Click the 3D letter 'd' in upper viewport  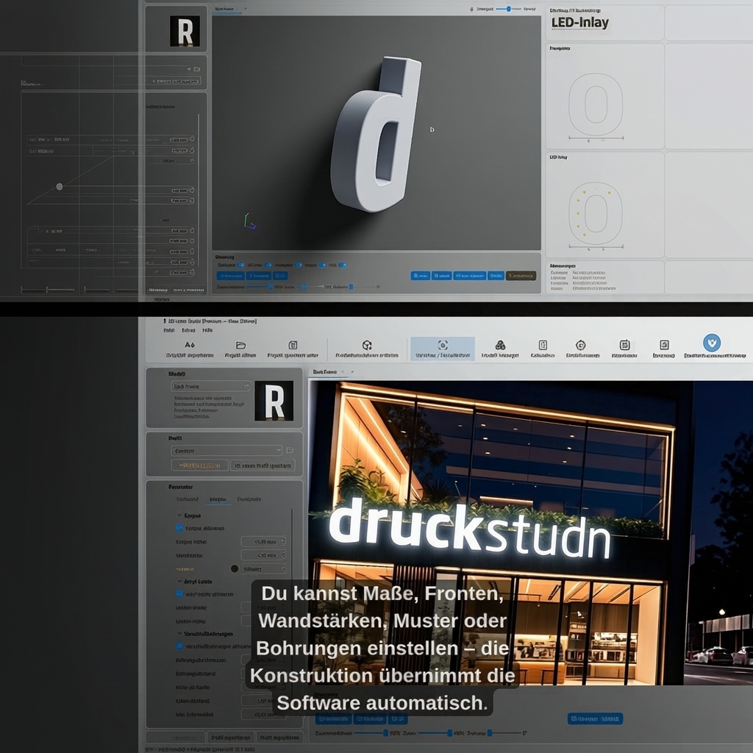(377, 135)
